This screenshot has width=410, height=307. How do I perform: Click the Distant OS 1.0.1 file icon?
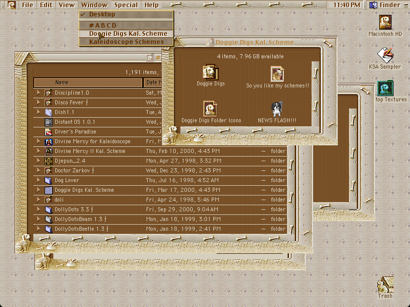pyautogui.click(x=48, y=122)
